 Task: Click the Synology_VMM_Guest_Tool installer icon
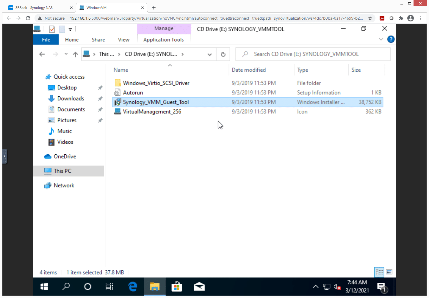(118, 102)
